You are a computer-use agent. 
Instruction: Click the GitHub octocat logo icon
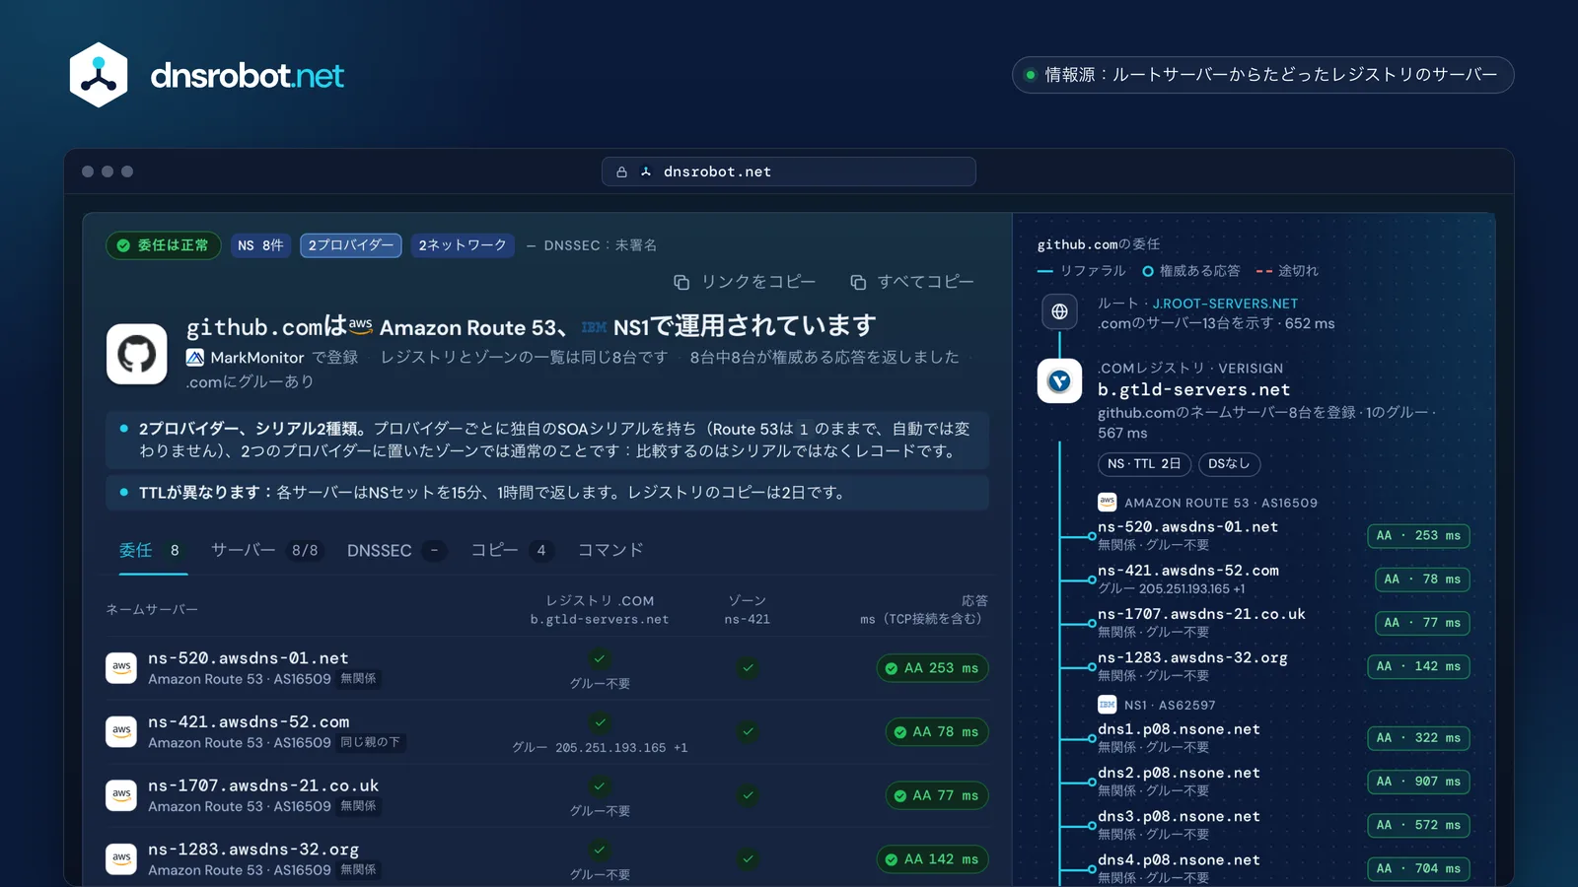tap(137, 354)
